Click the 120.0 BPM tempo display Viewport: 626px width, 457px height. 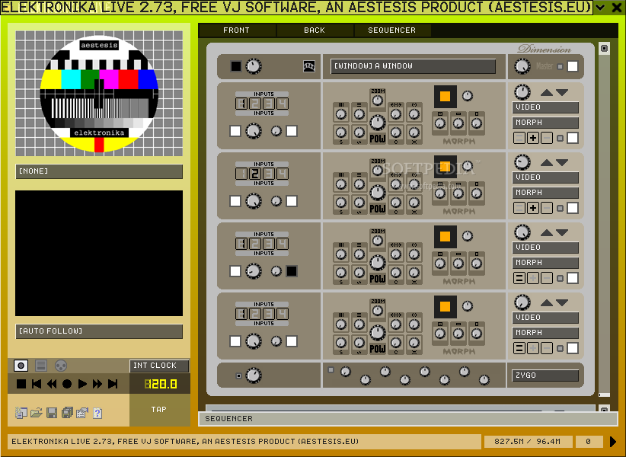160,384
